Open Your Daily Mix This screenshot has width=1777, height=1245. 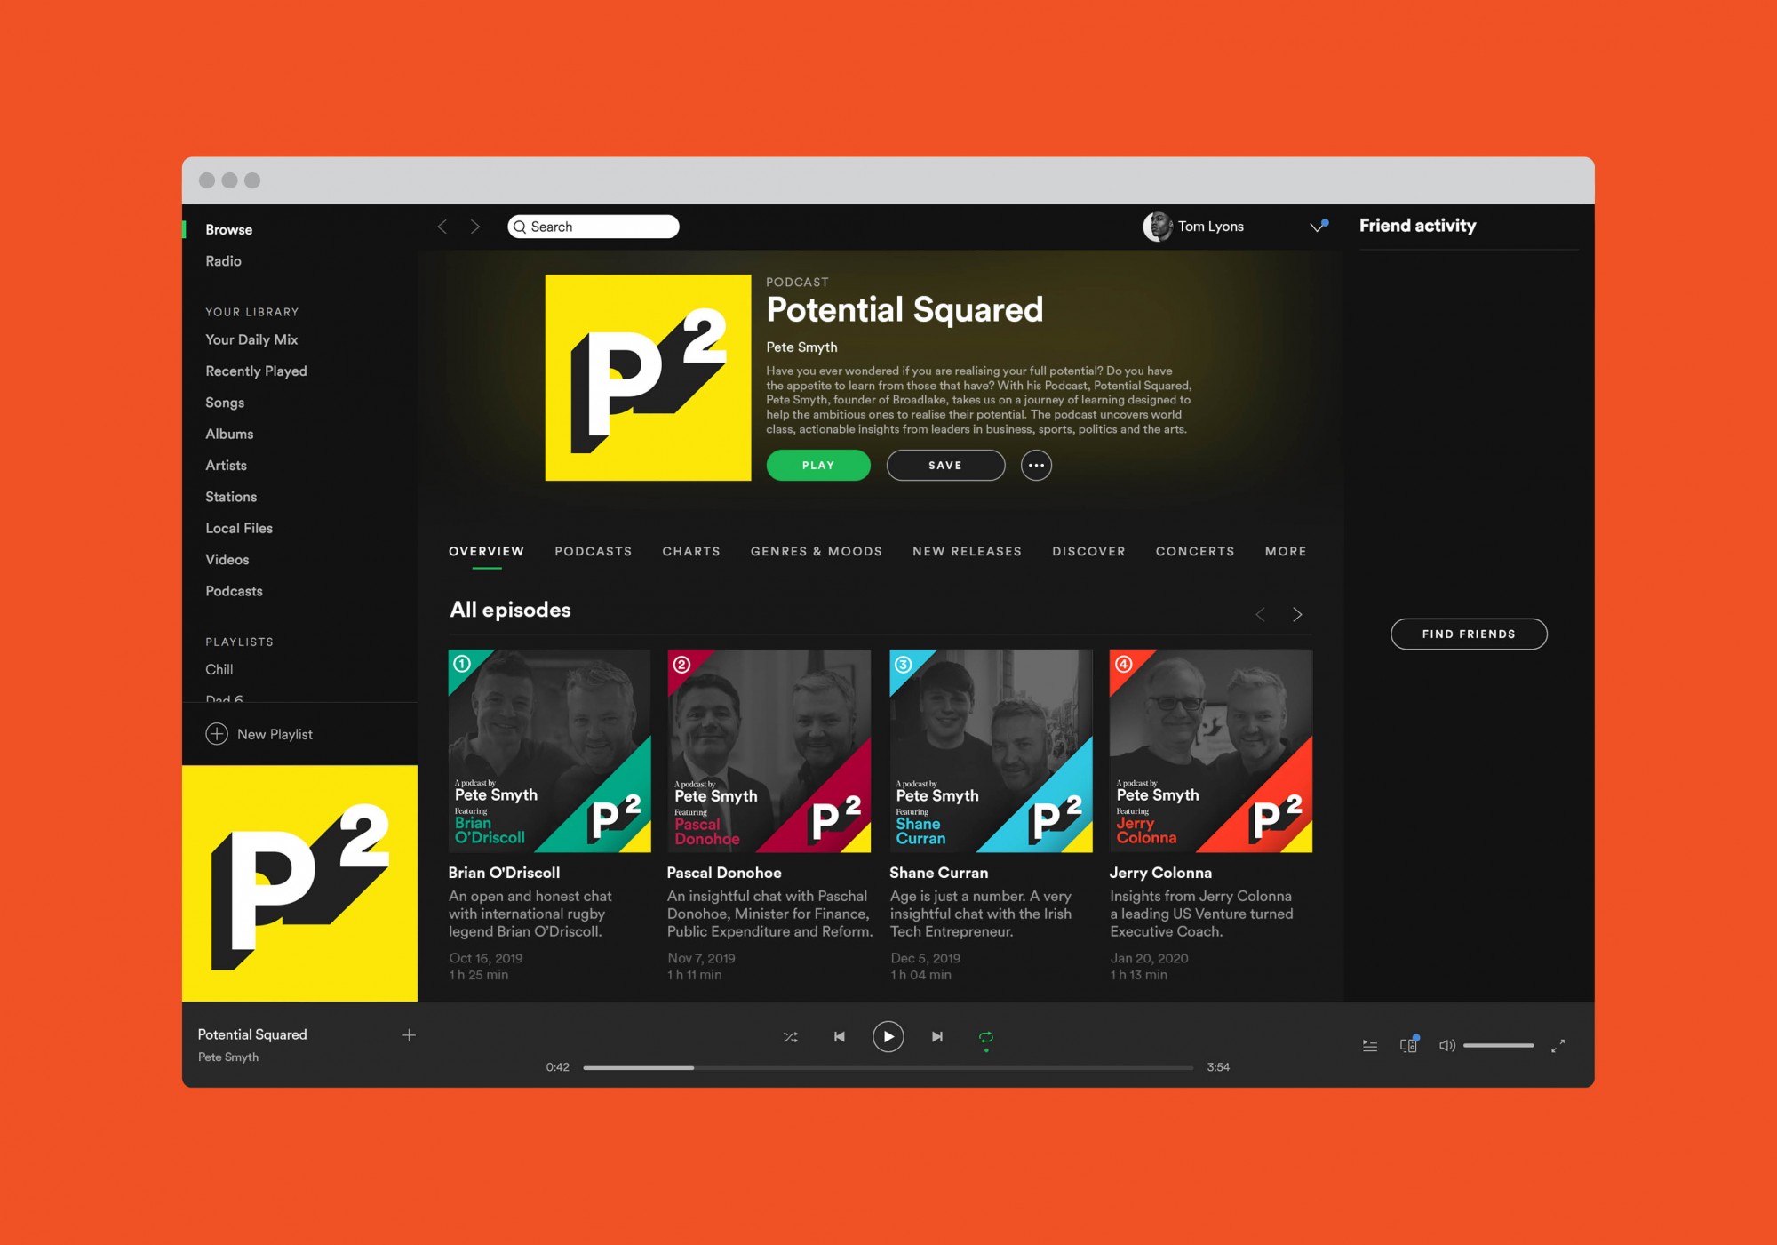click(x=251, y=339)
